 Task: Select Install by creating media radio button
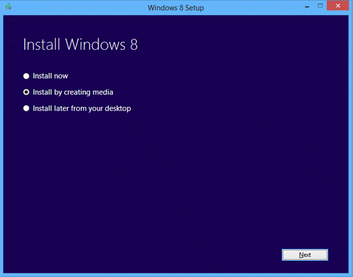(x=26, y=92)
